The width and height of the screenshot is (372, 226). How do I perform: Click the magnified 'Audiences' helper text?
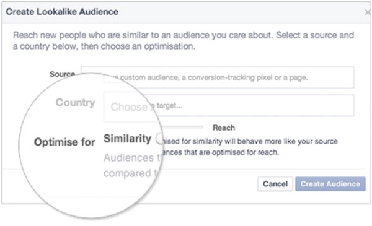click(129, 158)
